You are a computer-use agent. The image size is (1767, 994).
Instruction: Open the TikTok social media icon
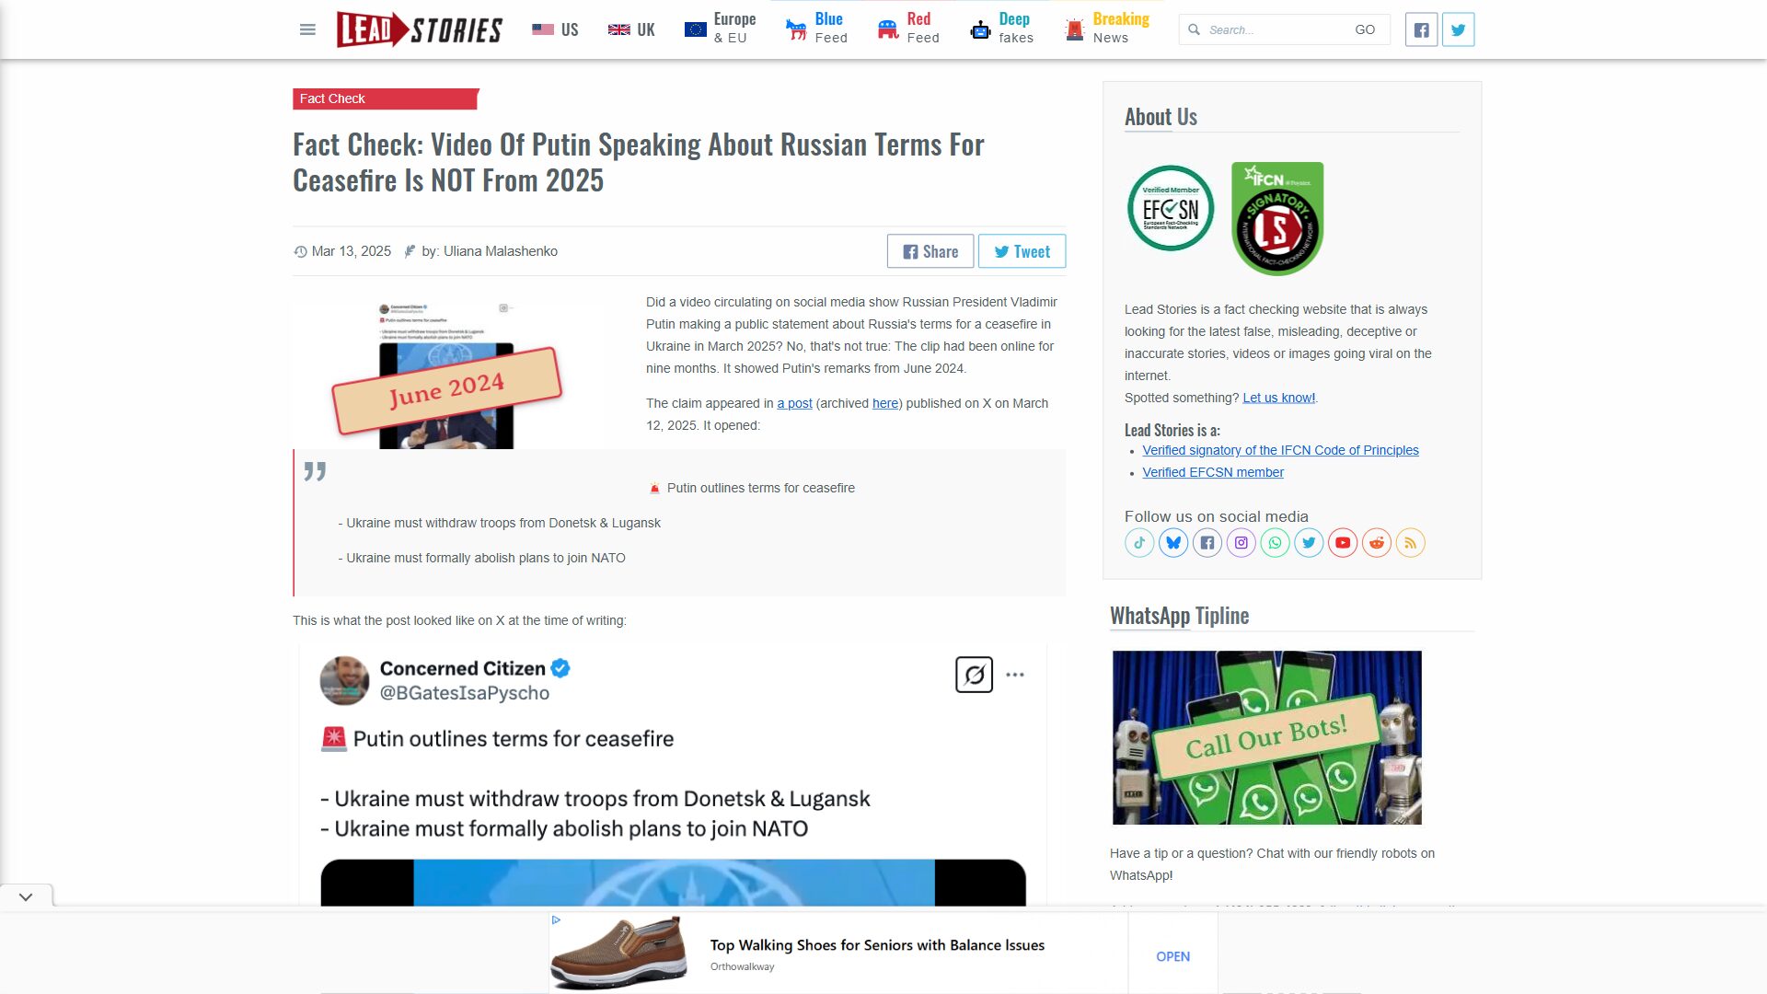point(1139,543)
